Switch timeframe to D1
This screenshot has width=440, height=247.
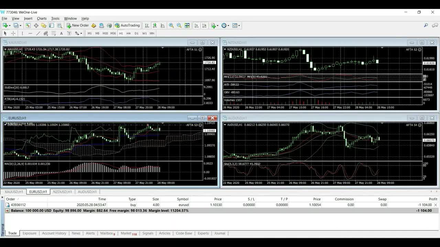(136, 33)
